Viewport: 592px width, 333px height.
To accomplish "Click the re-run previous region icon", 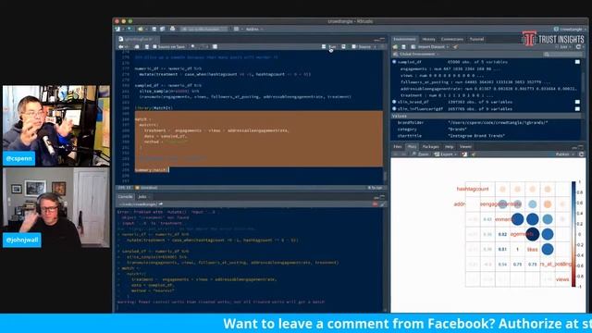I will point(343,47).
